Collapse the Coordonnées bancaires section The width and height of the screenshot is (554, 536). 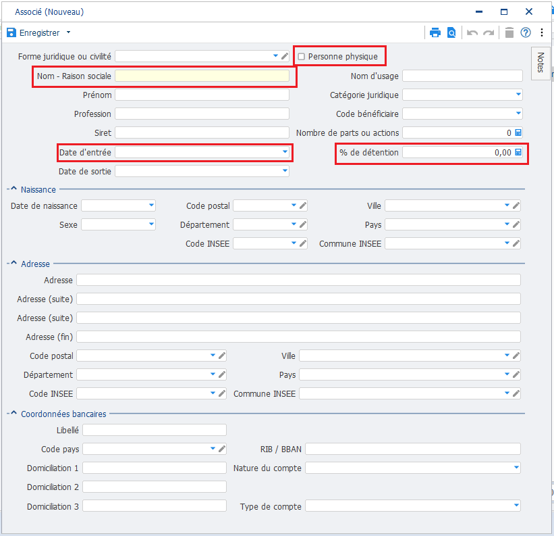[x=13, y=413]
